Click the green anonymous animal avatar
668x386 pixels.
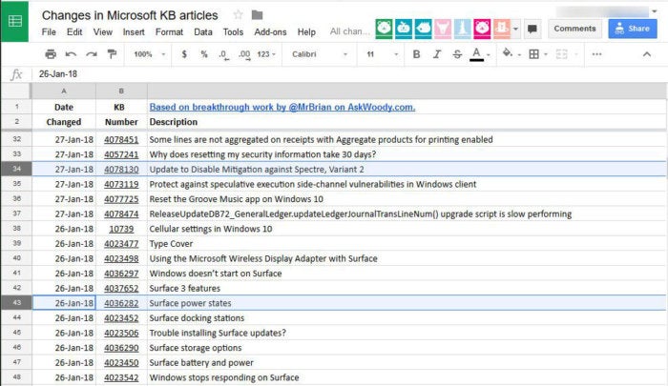[384, 29]
